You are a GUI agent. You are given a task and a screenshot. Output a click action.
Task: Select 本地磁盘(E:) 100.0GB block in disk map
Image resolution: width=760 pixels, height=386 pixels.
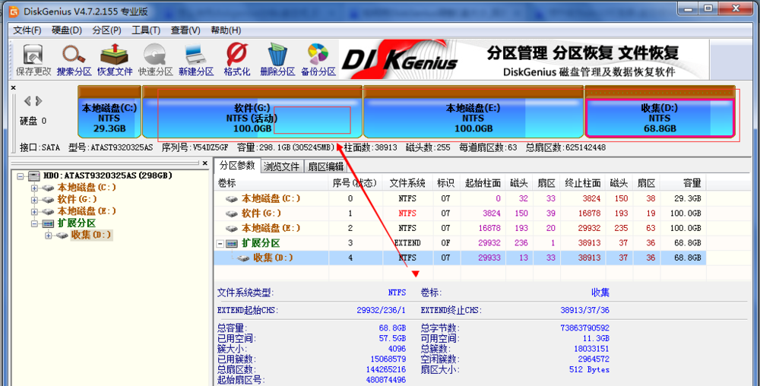pos(473,112)
